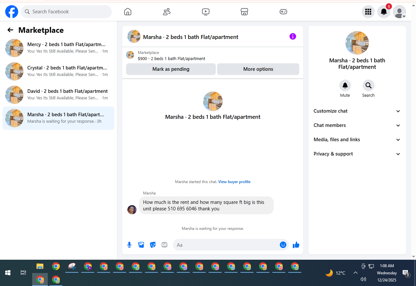Image resolution: width=416 pixels, height=286 pixels.
Task: Expand Media, files and links section
Action: click(x=357, y=140)
